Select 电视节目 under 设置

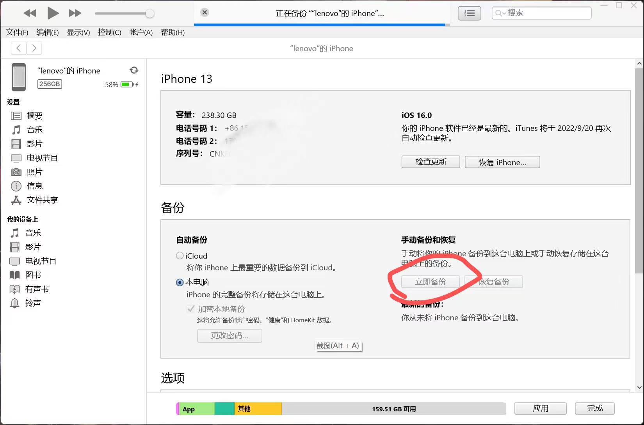[x=42, y=158]
